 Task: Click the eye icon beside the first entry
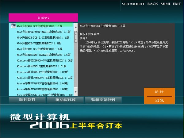click(13, 26)
